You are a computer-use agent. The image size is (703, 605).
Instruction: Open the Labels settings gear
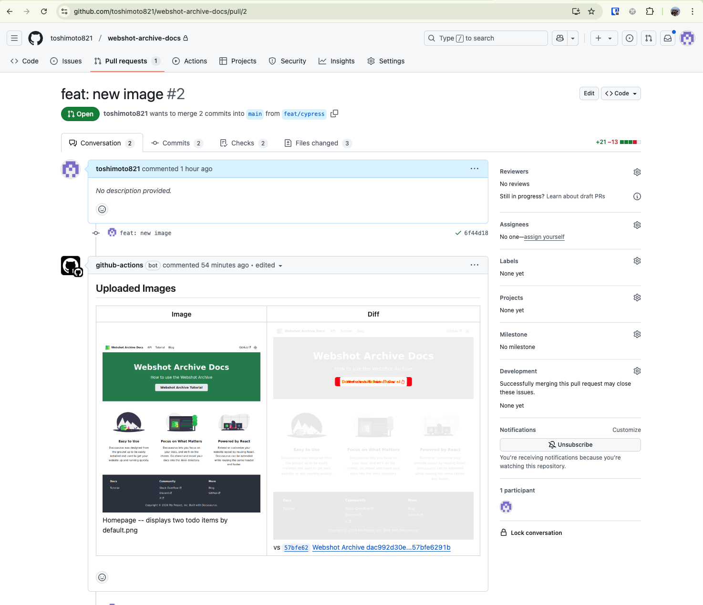click(637, 261)
